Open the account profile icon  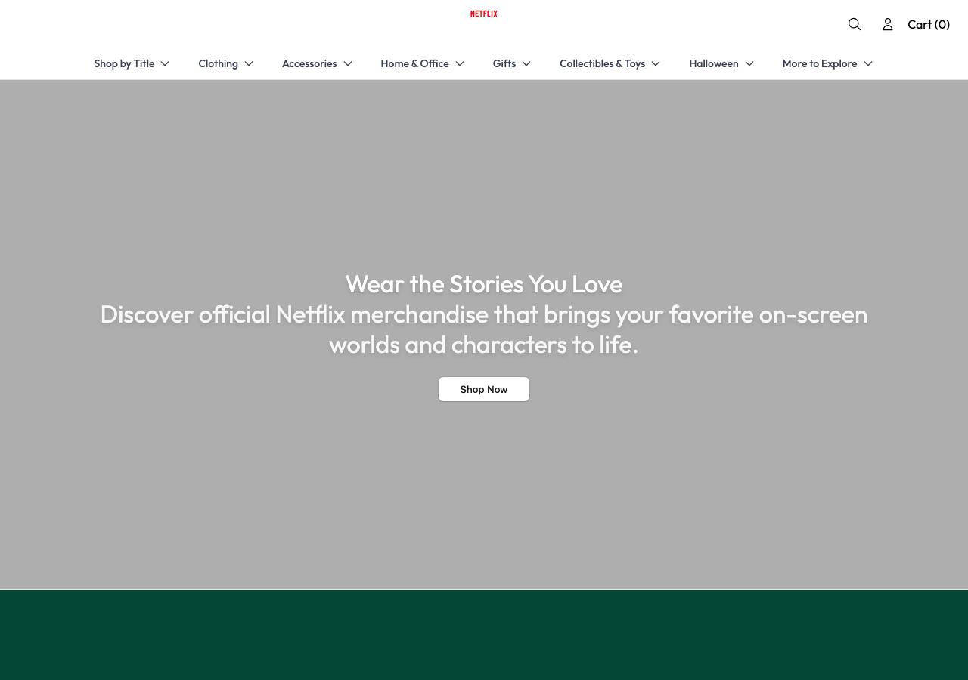point(888,24)
